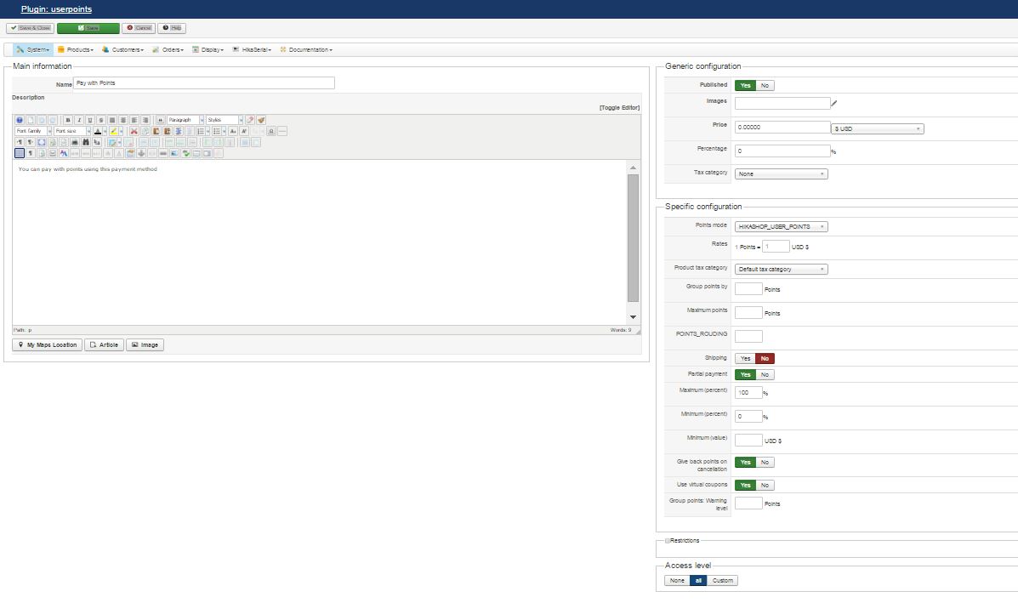This screenshot has height=603, width=1018.
Task: Toggle strikethrough formatting in editor
Action: tap(101, 120)
